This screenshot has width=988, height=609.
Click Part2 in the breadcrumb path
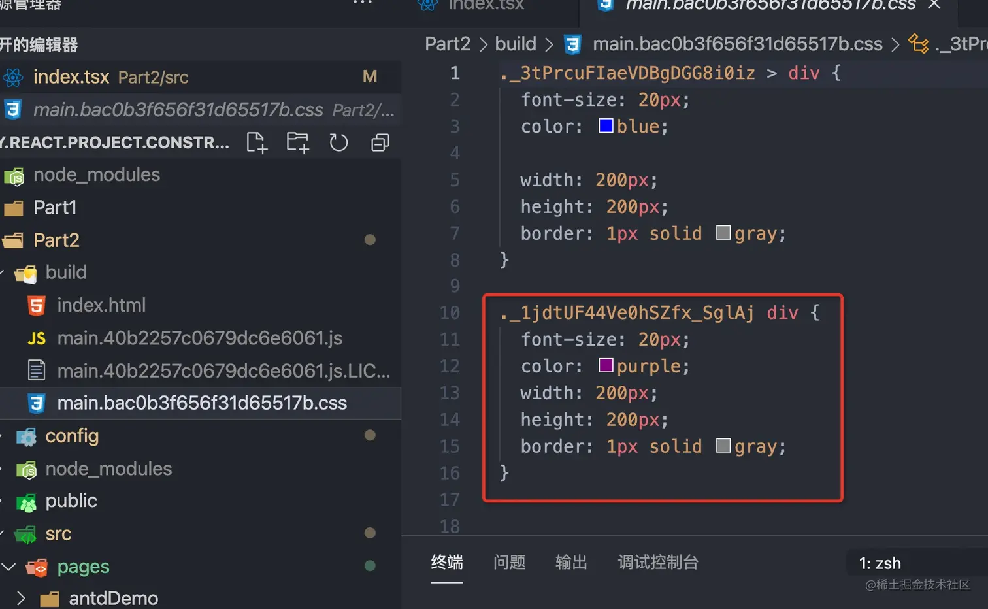coord(448,43)
